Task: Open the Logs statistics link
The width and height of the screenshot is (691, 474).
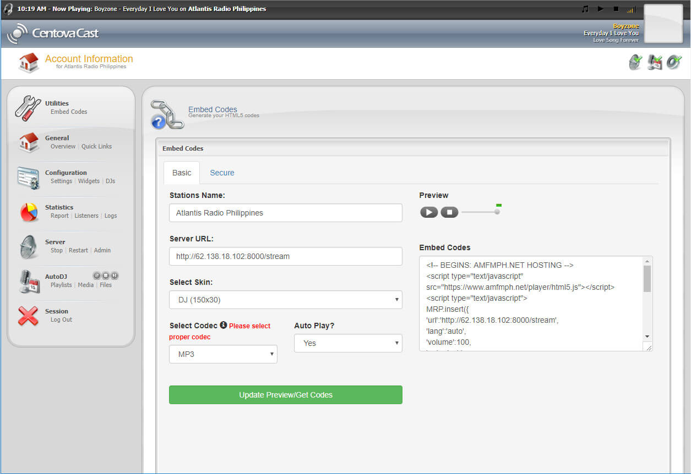Action: (111, 216)
